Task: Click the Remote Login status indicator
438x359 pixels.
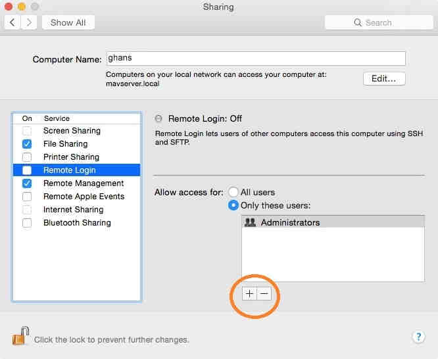Action: pyautogui.click(x=158, y=119)
